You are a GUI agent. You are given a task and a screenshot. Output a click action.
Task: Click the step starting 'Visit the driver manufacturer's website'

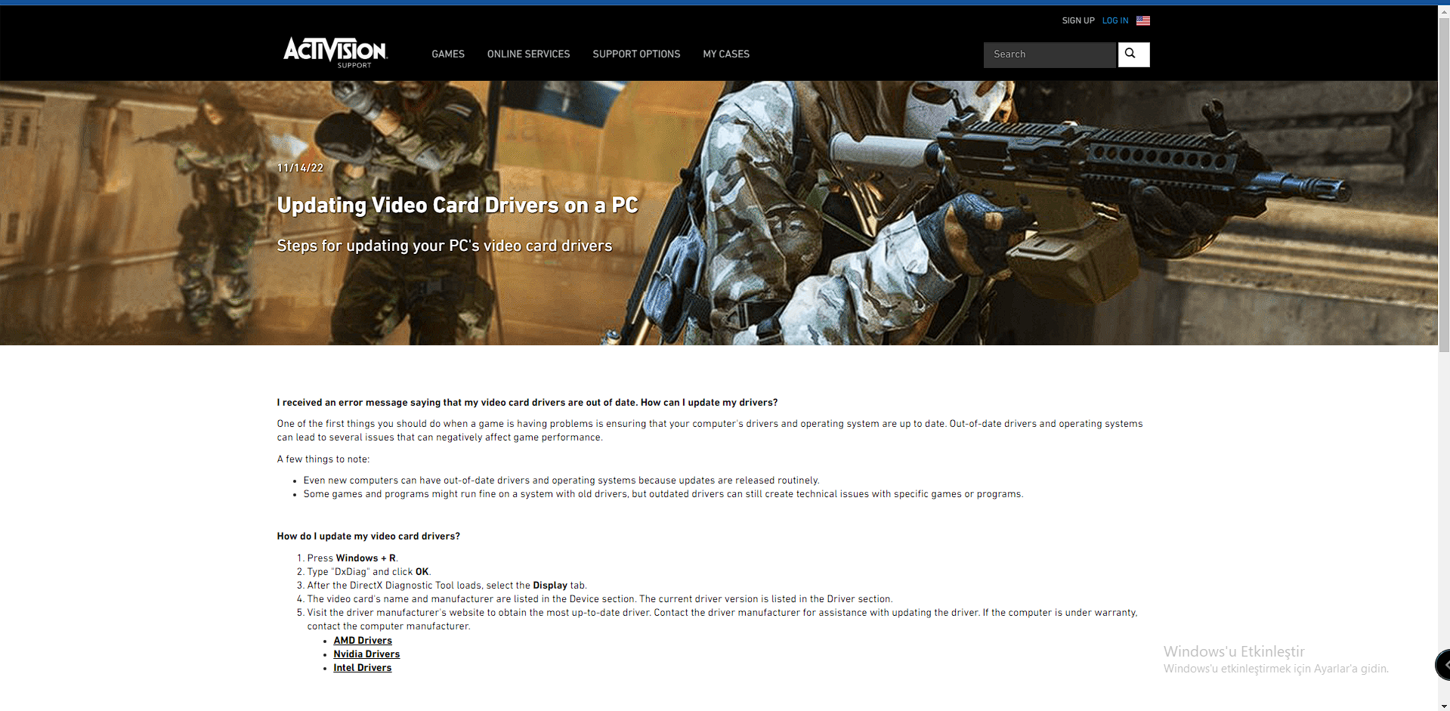click(x=722, y=620)
